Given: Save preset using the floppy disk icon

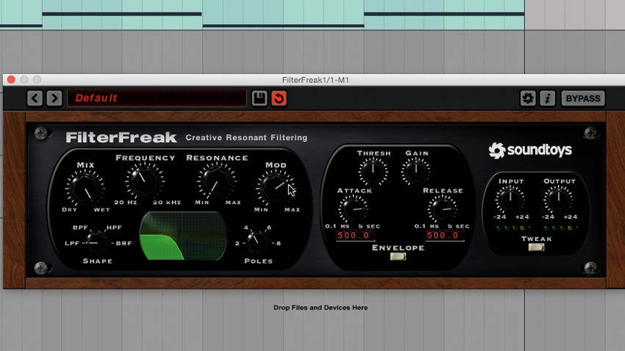Looking at the screenshot, I should [259, 98].
